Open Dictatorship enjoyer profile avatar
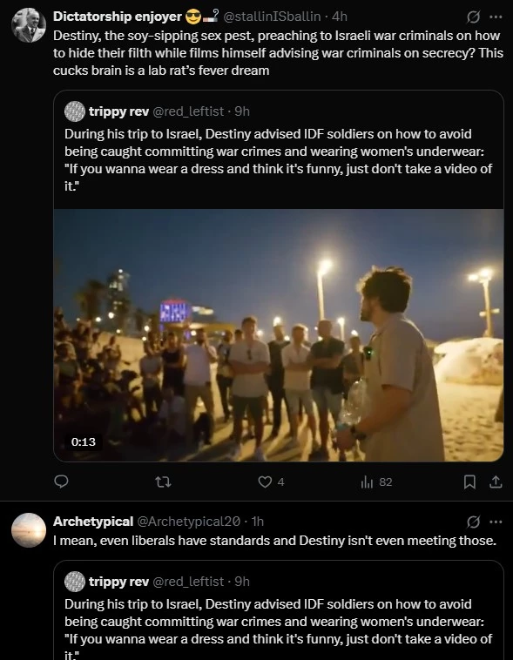 click(x=29, y=25)
